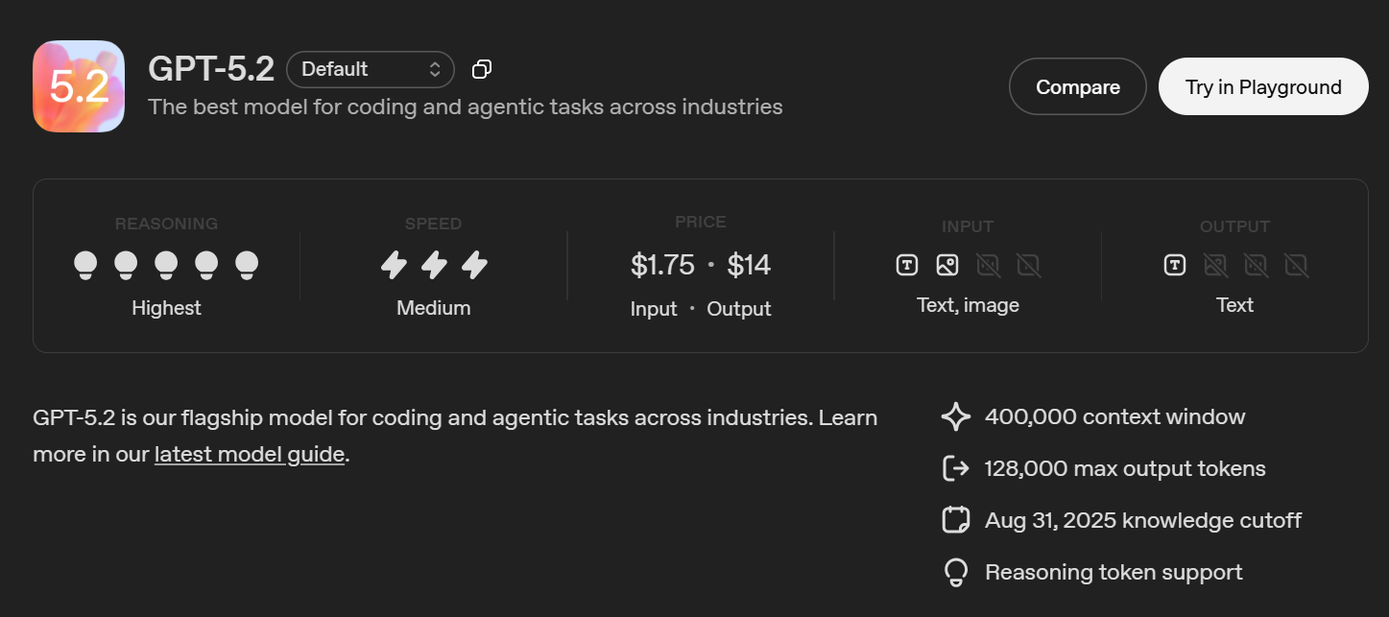
Task: Click the image input modality icon
Action: click(x=947, y=265)
